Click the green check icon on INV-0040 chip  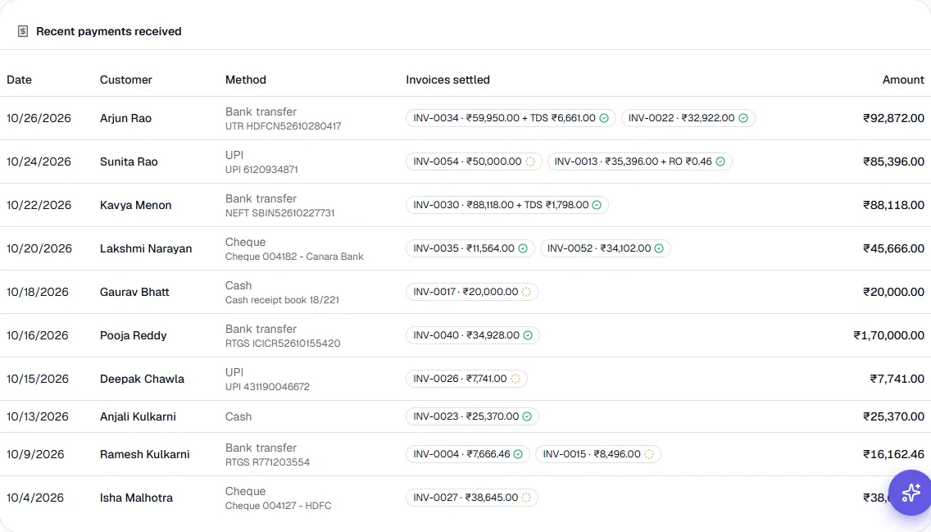[527, 335]
